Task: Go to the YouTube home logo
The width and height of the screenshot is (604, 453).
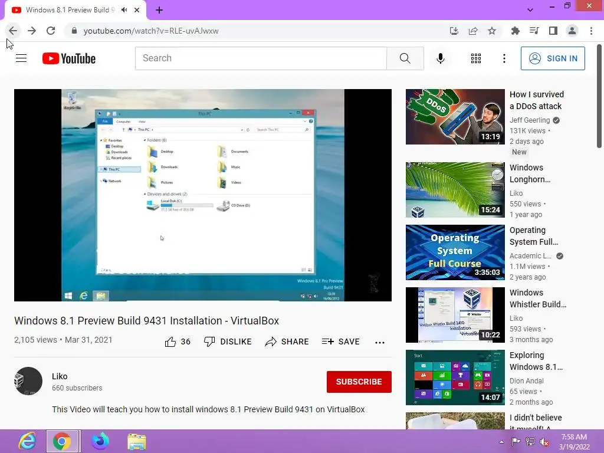Action: pyautogui.click(x=69, y=58)
